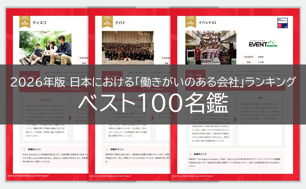
Task: Open the ディスコ team photo on steps
Action: [45, 48]
